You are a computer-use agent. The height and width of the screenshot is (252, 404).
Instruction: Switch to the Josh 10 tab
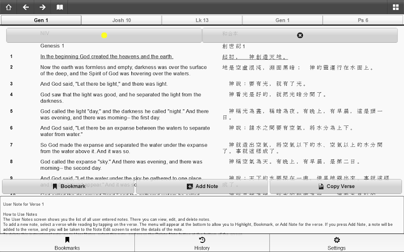click(x=121, y=20)
